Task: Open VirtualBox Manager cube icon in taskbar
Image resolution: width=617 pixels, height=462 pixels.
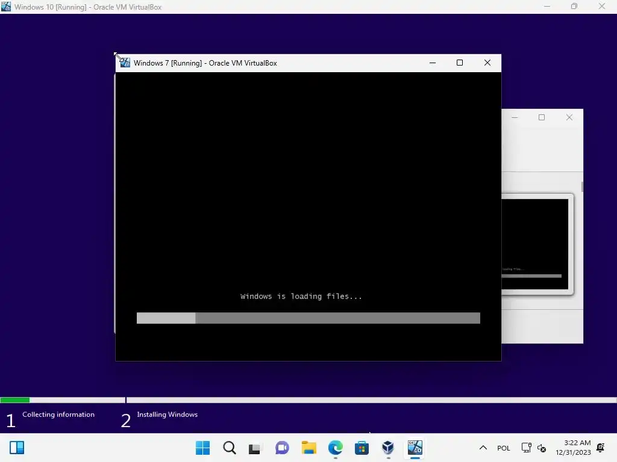Action: tap(388, 448)
